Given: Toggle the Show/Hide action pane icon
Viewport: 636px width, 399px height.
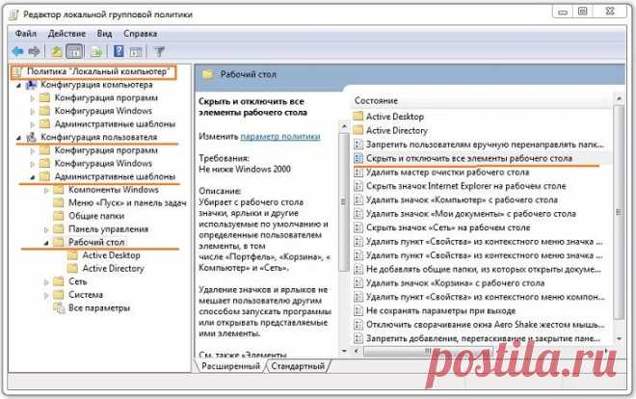Looking at the screenshot, I should click(x=136, y=51).
